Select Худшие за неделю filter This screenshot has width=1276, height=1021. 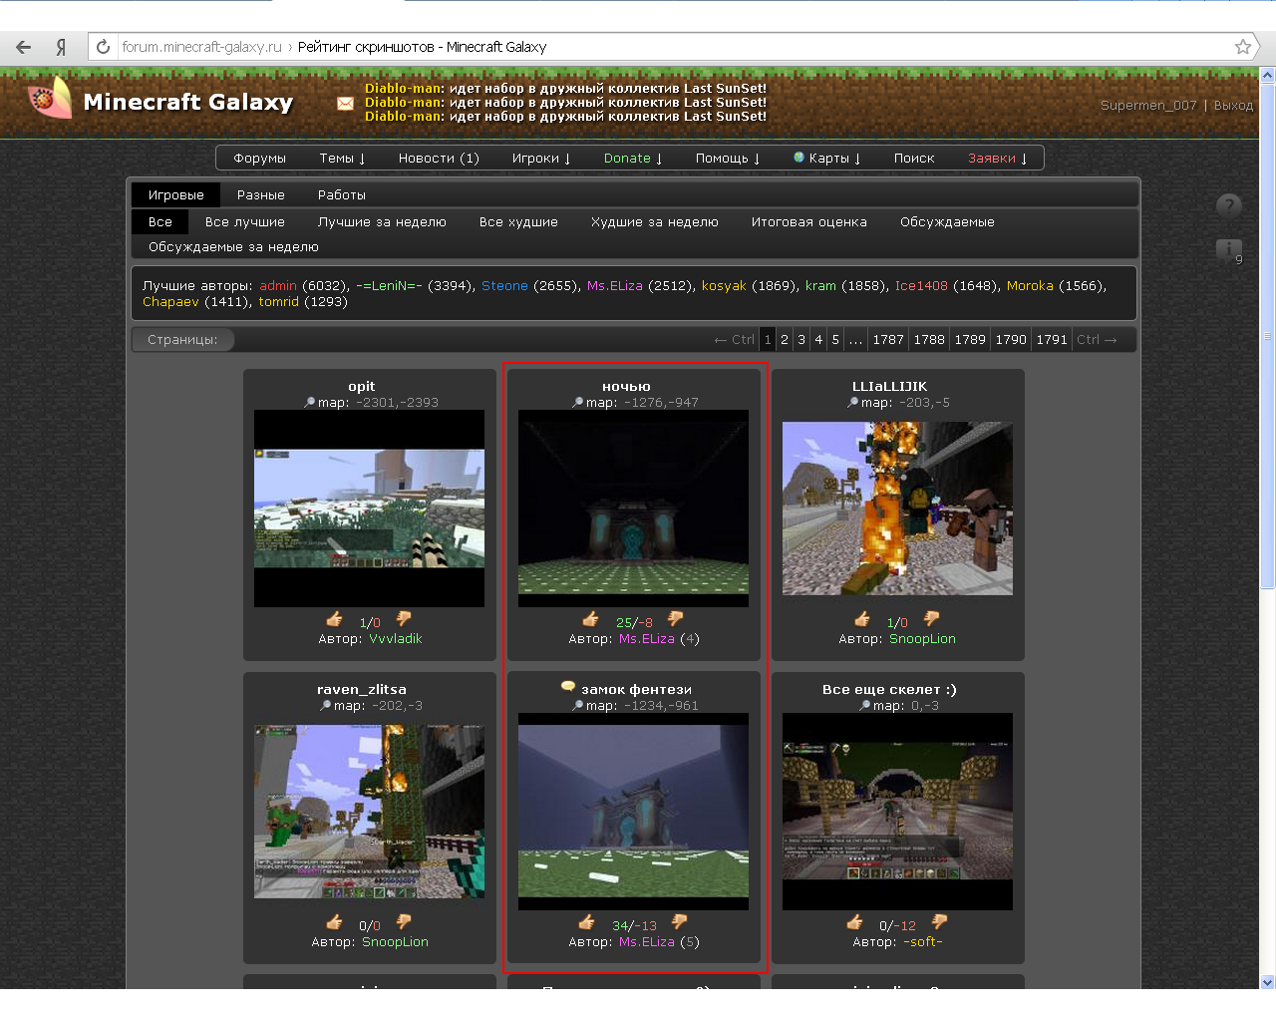655,222
